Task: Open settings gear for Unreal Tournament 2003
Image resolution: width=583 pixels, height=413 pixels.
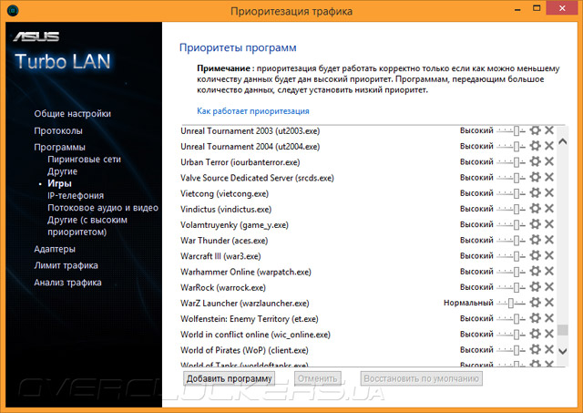Action: coord(535,130)
